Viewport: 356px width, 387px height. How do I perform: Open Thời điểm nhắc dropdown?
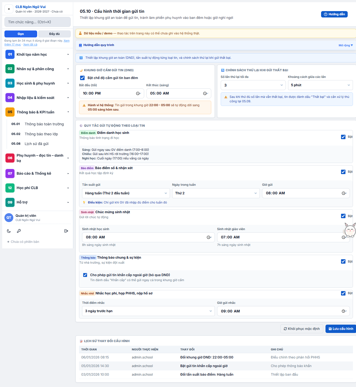pos(148,311)
